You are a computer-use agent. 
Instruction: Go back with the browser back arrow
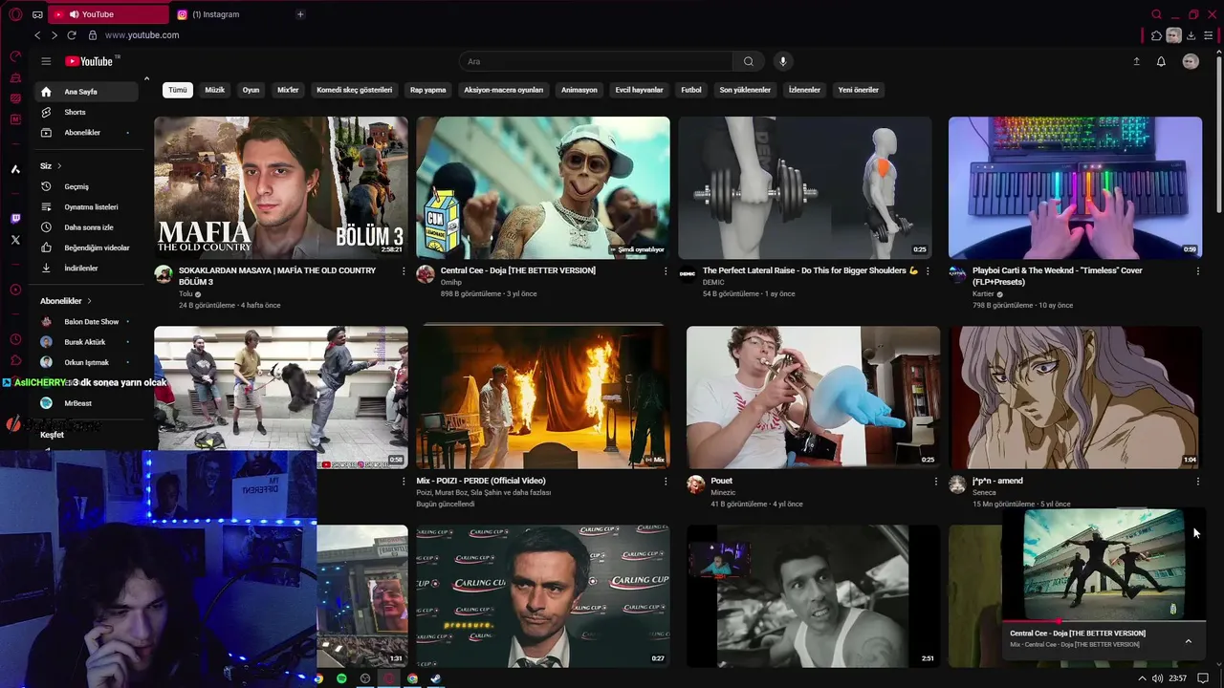point(37,35)
